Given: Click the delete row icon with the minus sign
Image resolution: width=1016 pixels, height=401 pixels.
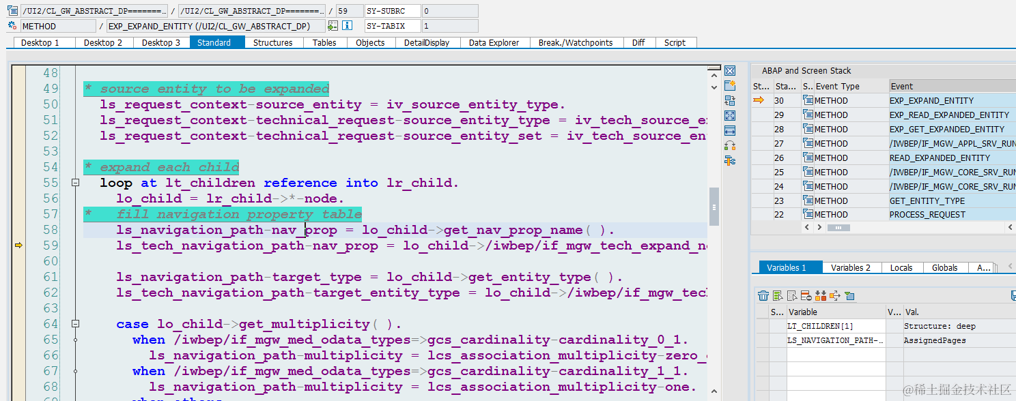Looking at the screenshot, I should tap(806, 296).
